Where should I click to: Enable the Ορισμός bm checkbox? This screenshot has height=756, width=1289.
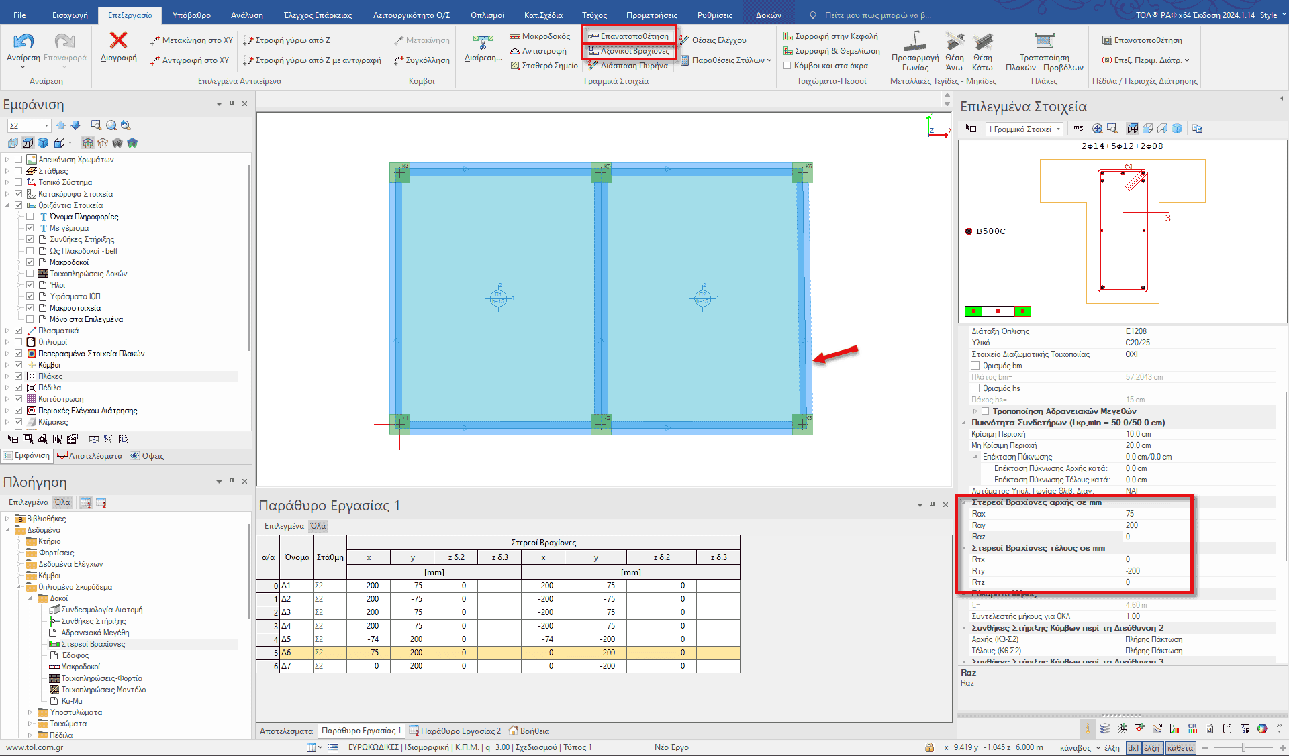(975, 366)
